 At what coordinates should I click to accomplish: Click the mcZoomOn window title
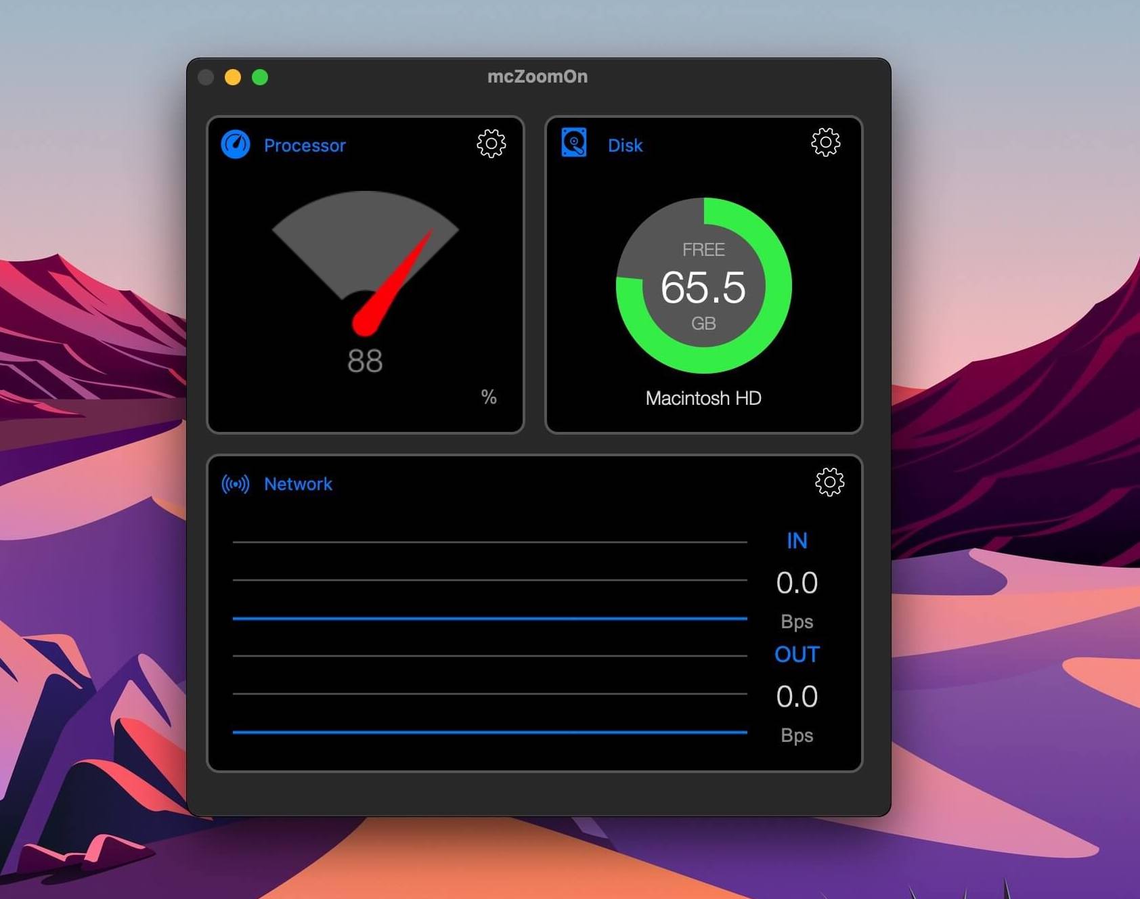point(538,76)
